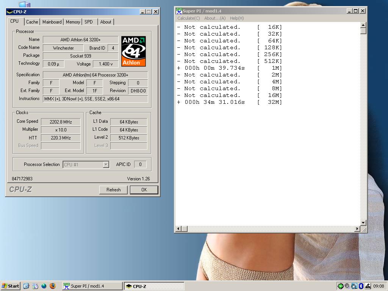Viewport: 388px width, 291px height.
Task: Open the Start menu
Action: click(10, 286)
